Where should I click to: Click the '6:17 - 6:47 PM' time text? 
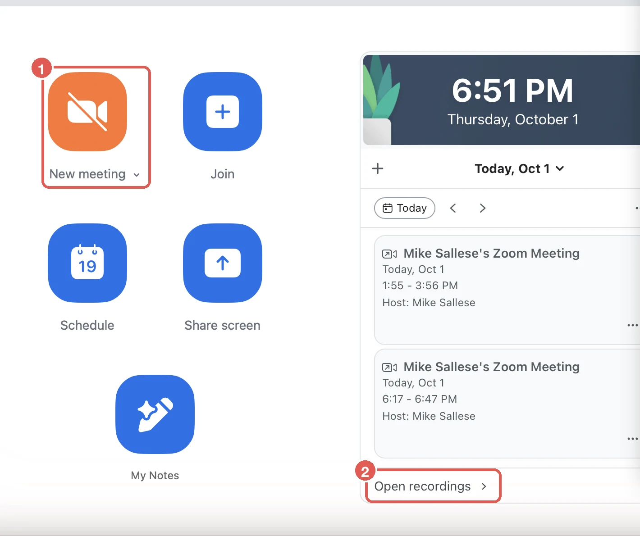[x=420, y=399]
